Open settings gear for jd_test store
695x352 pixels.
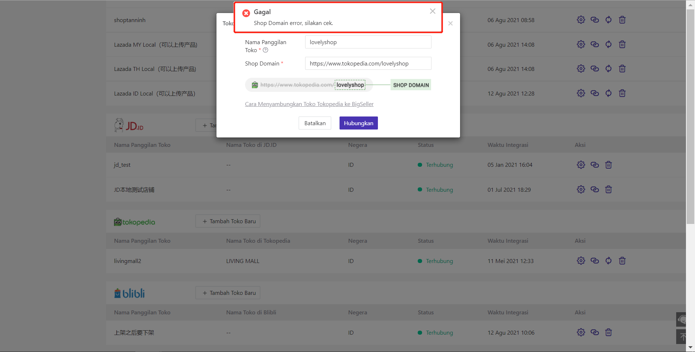tap(581, 165)
